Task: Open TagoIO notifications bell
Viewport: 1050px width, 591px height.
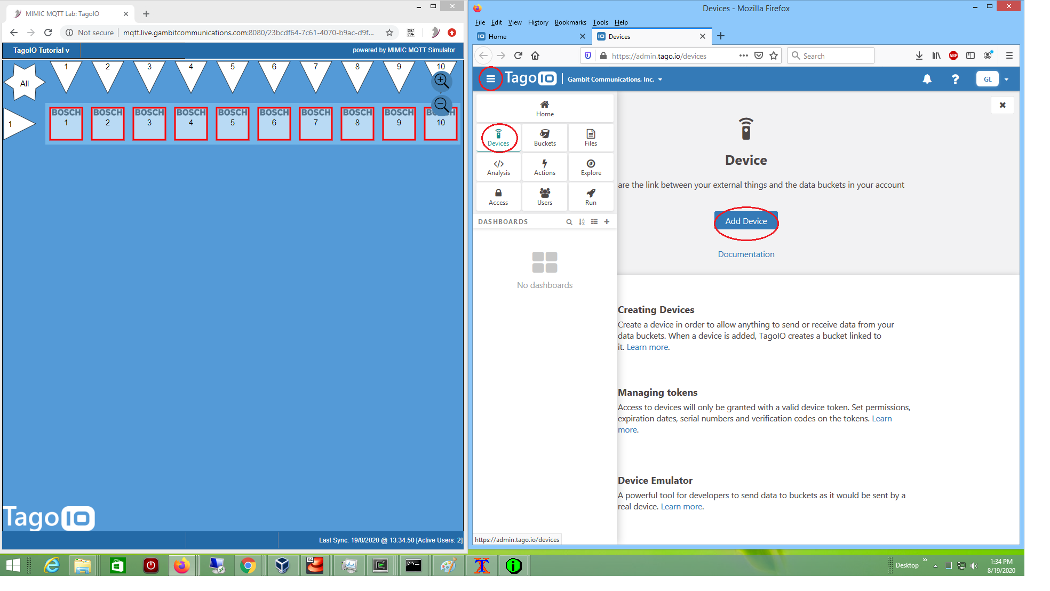Action: pyautogui.click(x=927, y=79)
